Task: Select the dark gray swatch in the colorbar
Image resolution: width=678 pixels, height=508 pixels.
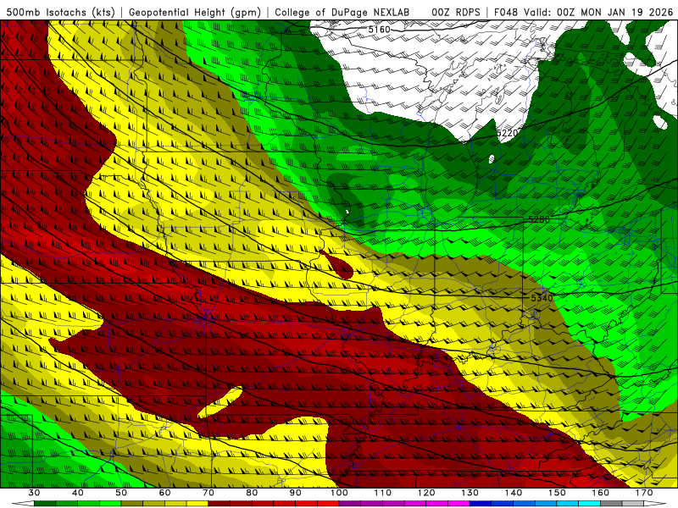Action: coord(611,503)
